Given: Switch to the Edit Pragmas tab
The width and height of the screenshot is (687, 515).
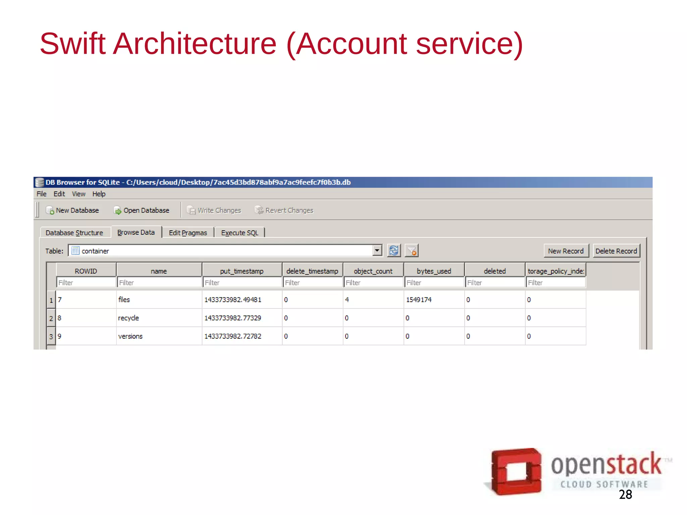Looking at the screenshot, I should (188, 232).
